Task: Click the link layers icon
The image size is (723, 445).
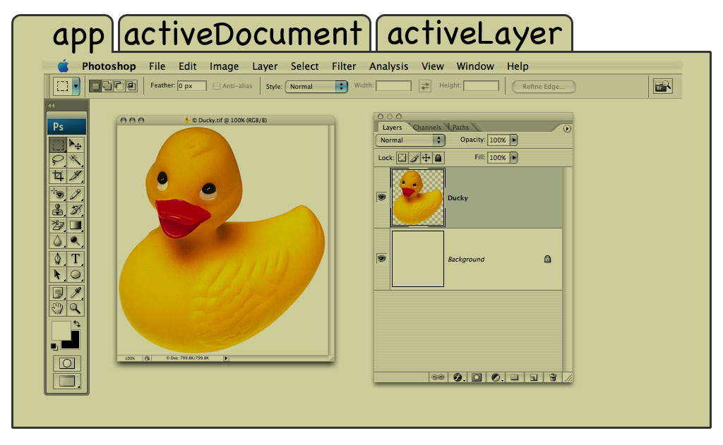Action: (x=438, y=377)
